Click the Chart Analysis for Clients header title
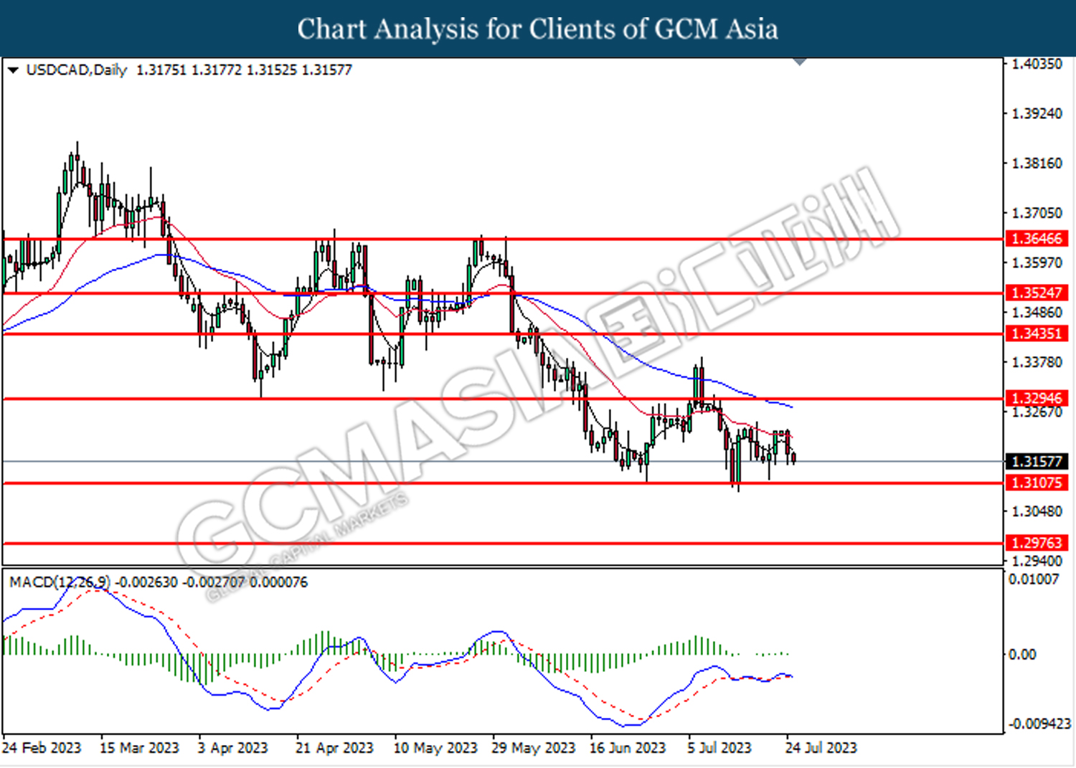 coord(538,29)
